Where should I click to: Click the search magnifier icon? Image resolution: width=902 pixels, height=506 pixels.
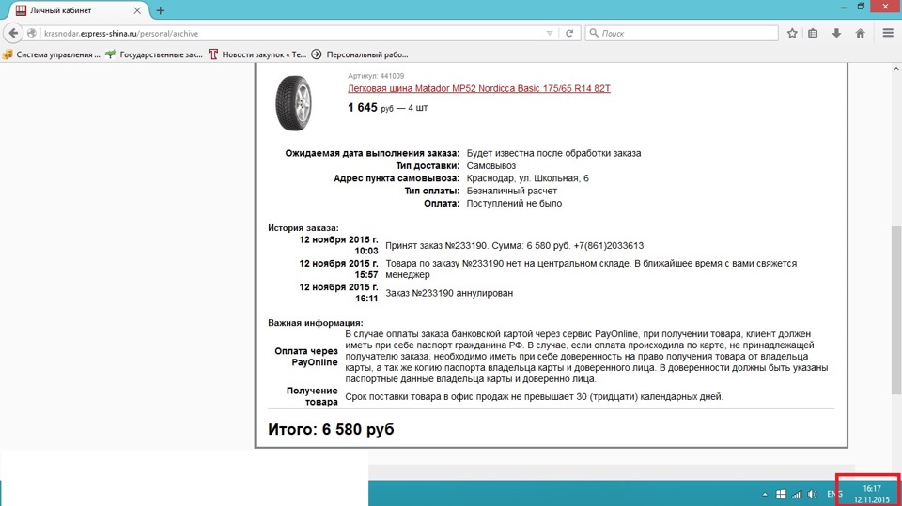click(594, 34)
